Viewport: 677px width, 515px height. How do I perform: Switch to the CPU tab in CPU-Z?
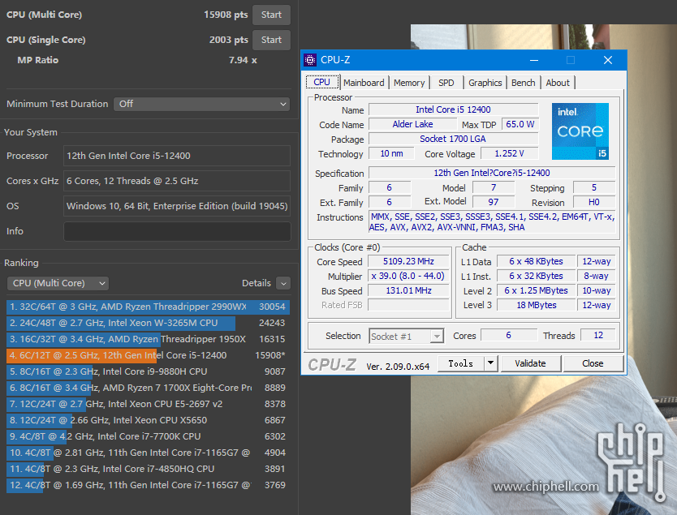321,82
